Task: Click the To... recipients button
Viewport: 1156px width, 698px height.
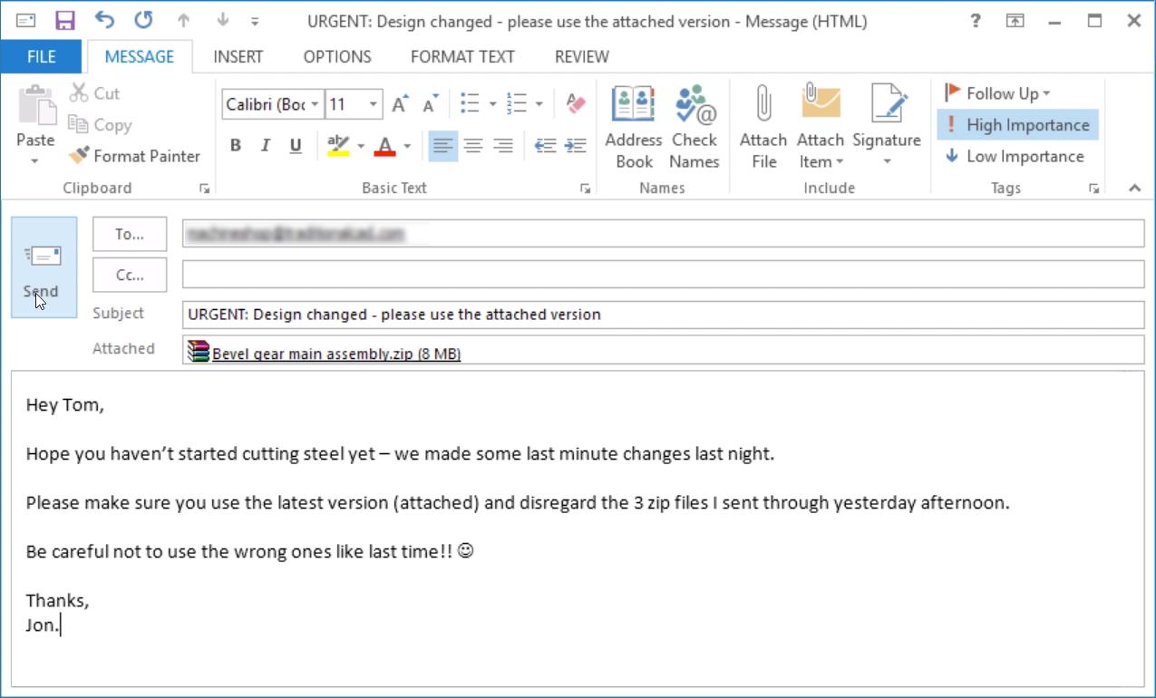Action: tap(130, 234)
